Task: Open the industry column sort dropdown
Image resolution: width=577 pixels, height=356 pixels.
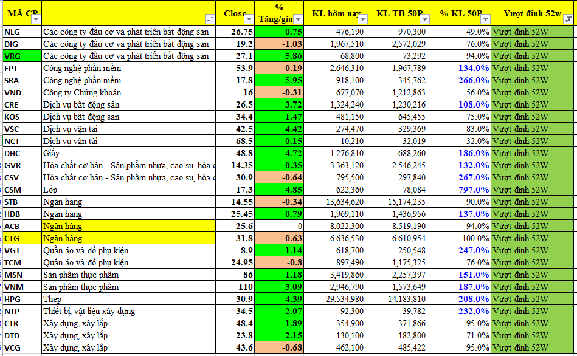Action: 210,19
